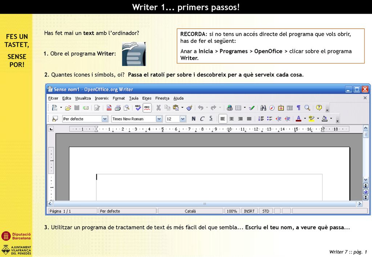
Task: Click the INSRT status bar field
Action: (x=249, y=211)
